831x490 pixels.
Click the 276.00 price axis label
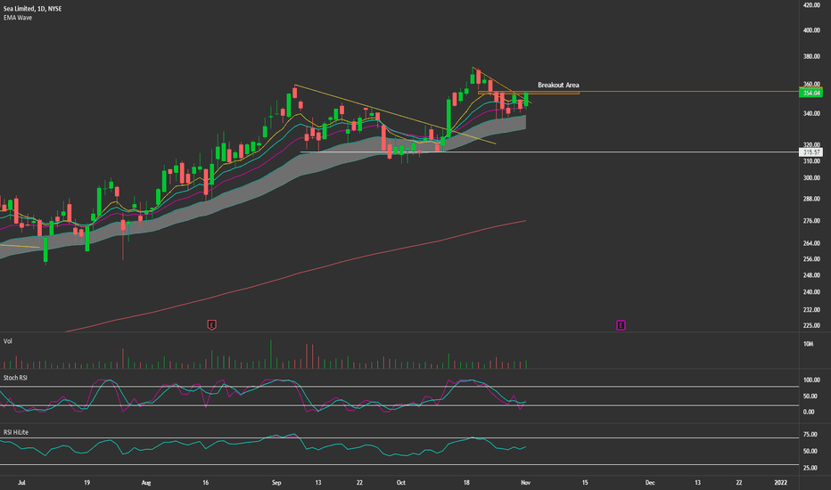[x=811, y=221]
